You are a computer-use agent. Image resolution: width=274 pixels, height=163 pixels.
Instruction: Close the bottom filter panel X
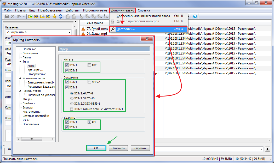pos(4,145)
